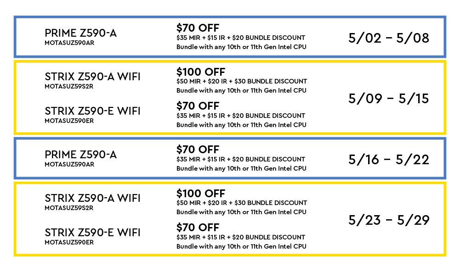Open STRIX Z590-A WIFI in the 5/23 – 5/29 box
Image resolution: width=460 pixels, height=272 pixels.
[x=92, y=198]
